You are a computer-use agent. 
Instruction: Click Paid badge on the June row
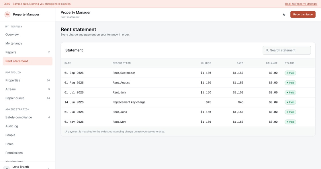(290, 112)
